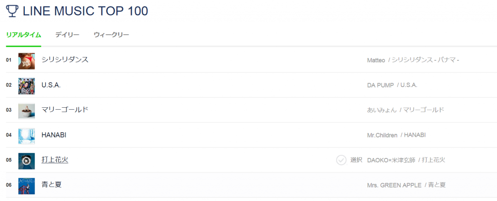The width and height of the screenshot is (497, 201).
Task: Switch to the リアルタイム tab
Action: pyautogui.click(x=23, y=35)
